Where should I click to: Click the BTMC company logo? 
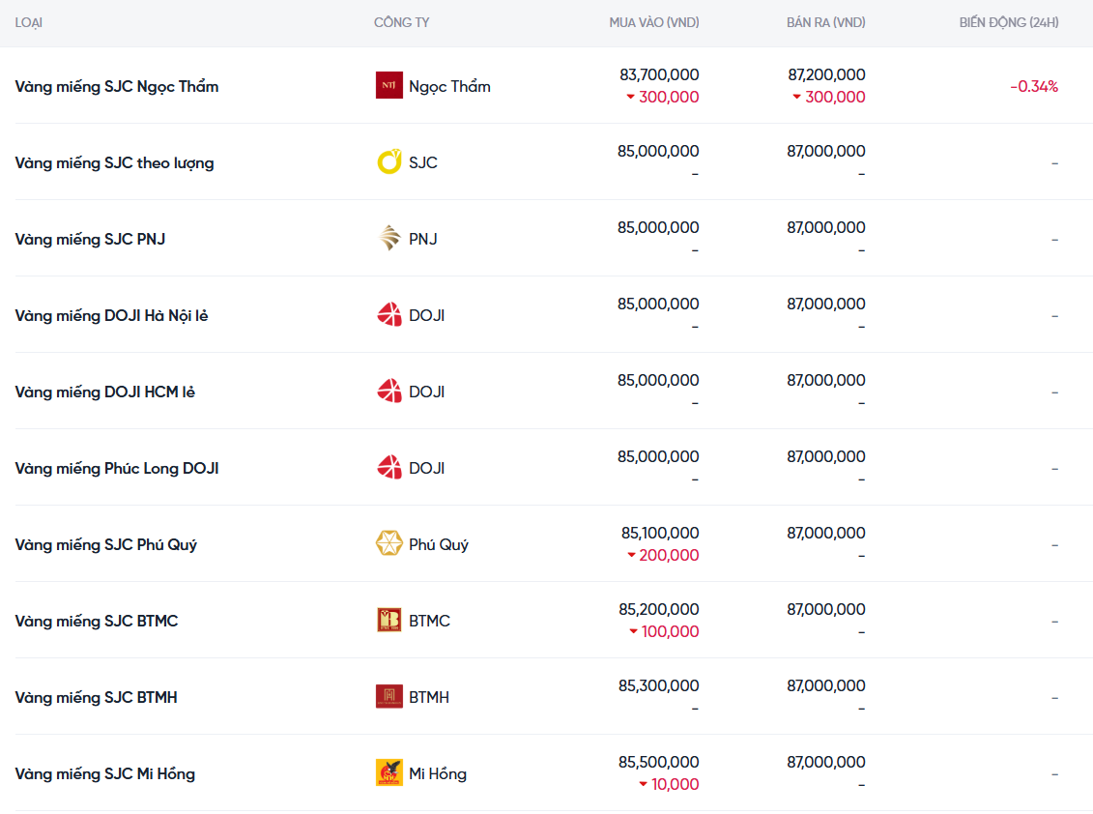pos(388,620)
